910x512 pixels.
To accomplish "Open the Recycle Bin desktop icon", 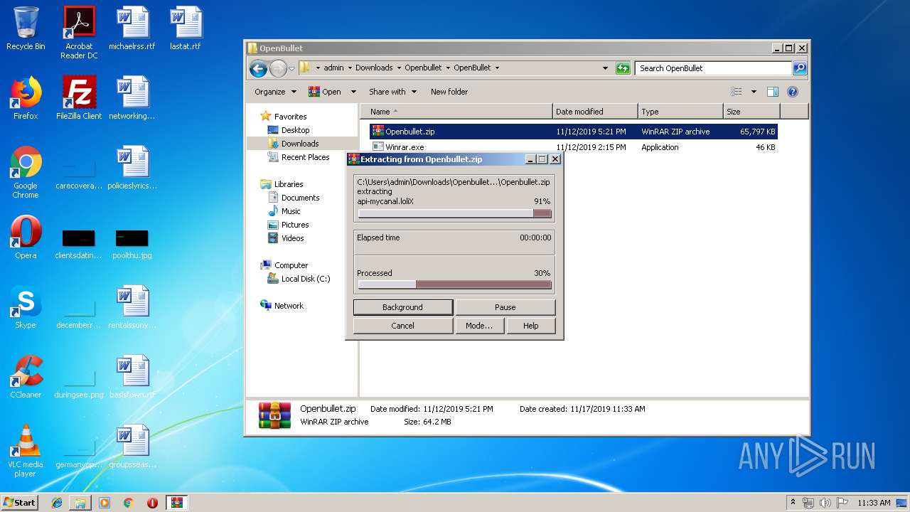I will click(26, 28).
